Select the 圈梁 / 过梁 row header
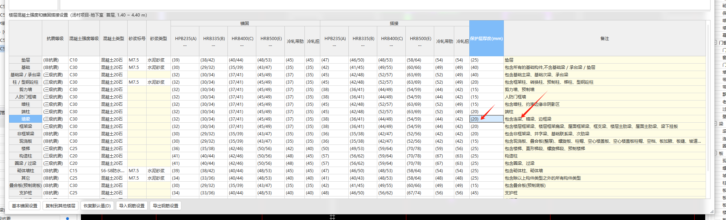The width and height of the screenshot is (726, 220). click(26, 163)
